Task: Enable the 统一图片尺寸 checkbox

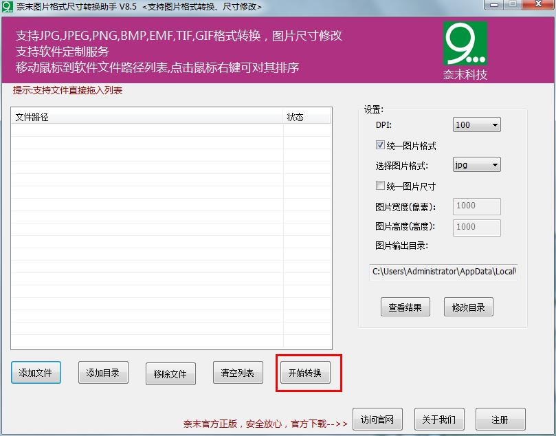Action: (380, 186)
